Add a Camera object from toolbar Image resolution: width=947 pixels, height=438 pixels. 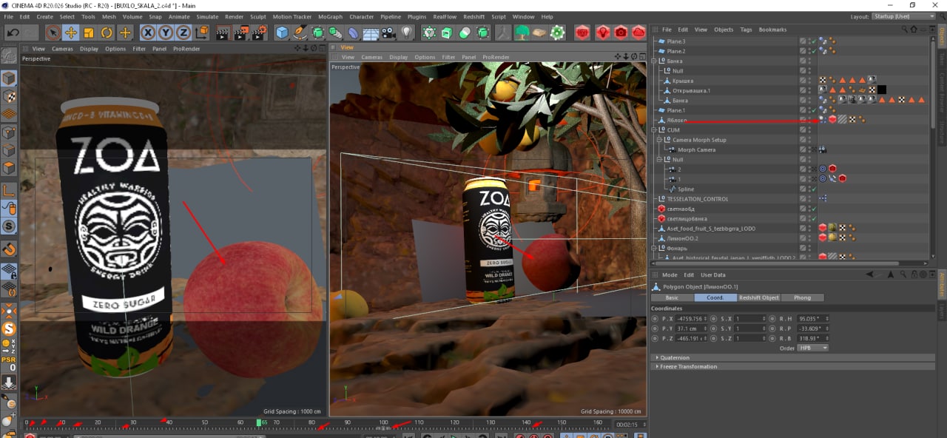pos(388,33)
